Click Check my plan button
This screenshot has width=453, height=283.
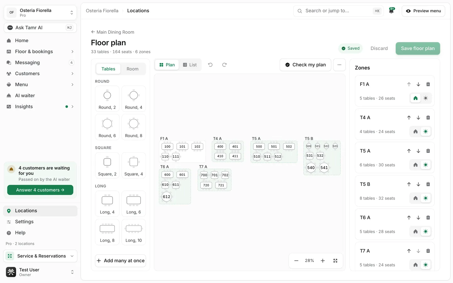click(x=305, y=65)
